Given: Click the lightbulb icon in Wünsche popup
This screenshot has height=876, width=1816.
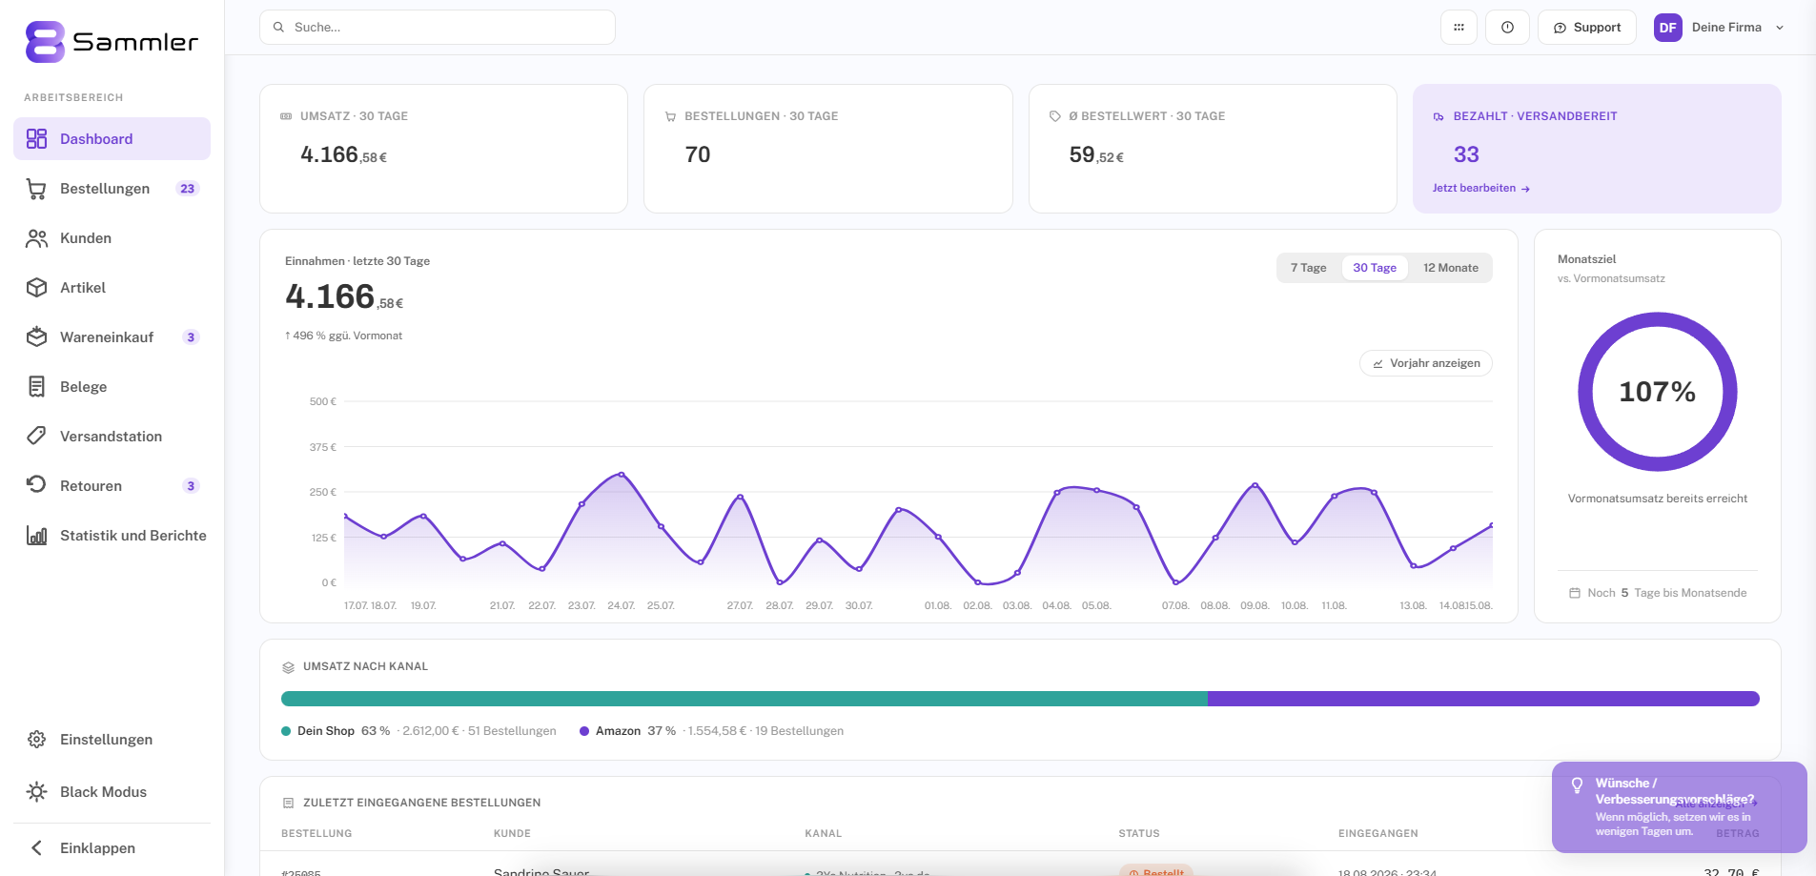Looking at the screenshot, I should pyautogui.click(x=1577, y=785).
